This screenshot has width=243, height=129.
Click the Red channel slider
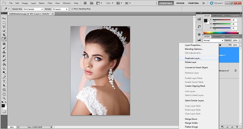click(222, 20)
